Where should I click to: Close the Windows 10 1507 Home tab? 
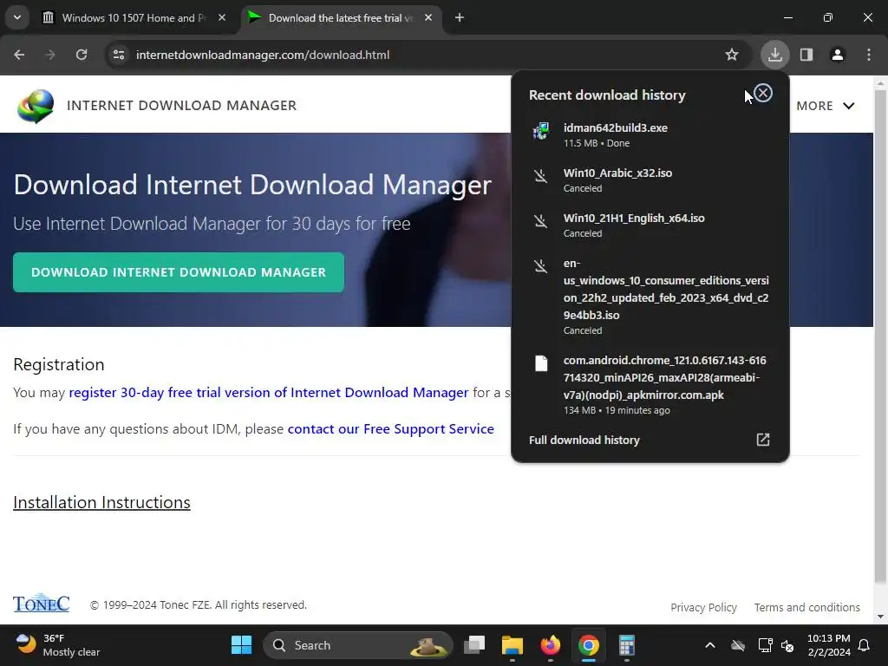222,17
